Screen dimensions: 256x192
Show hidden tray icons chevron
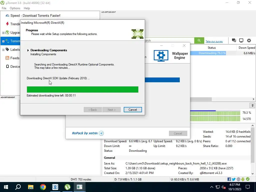[x=211, y=187]
